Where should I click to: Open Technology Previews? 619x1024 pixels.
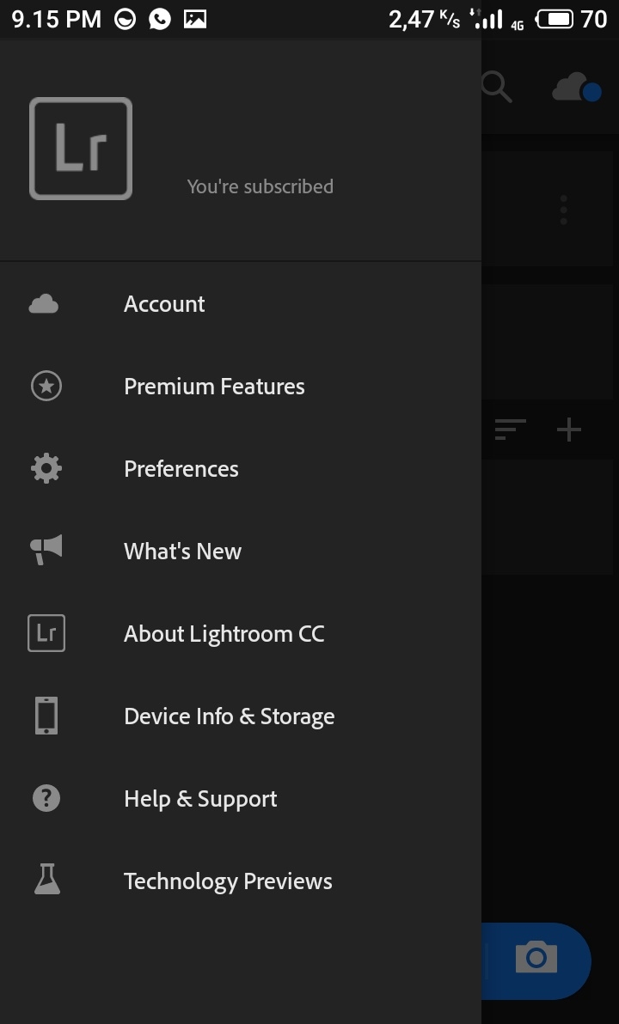[241, 881]
